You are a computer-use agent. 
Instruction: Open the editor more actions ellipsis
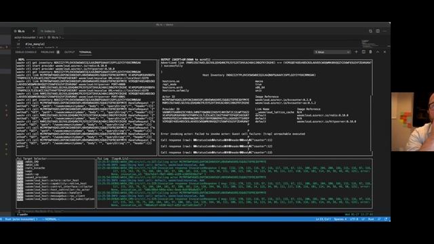[x=384, y=31]
